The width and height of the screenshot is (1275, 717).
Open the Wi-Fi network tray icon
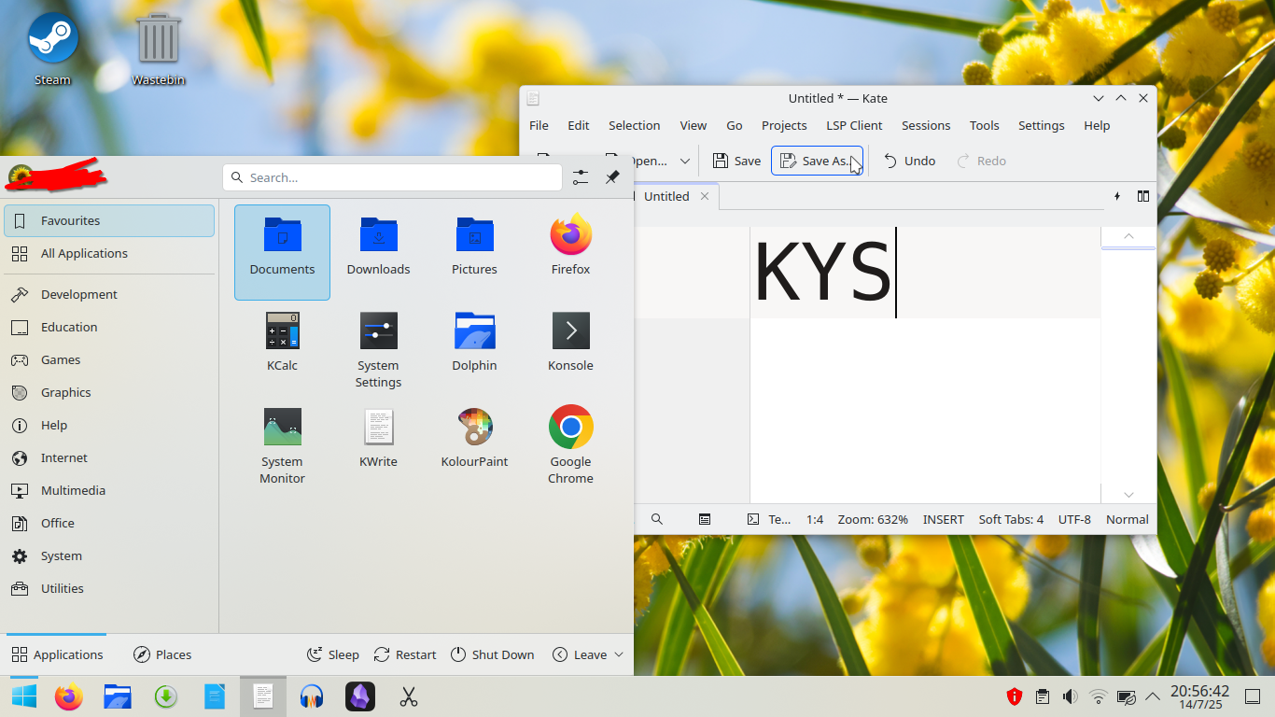tap(1099, 696)
